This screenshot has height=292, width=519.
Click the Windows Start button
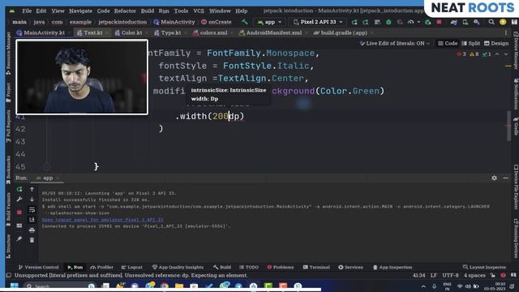[x=15, y=286]
